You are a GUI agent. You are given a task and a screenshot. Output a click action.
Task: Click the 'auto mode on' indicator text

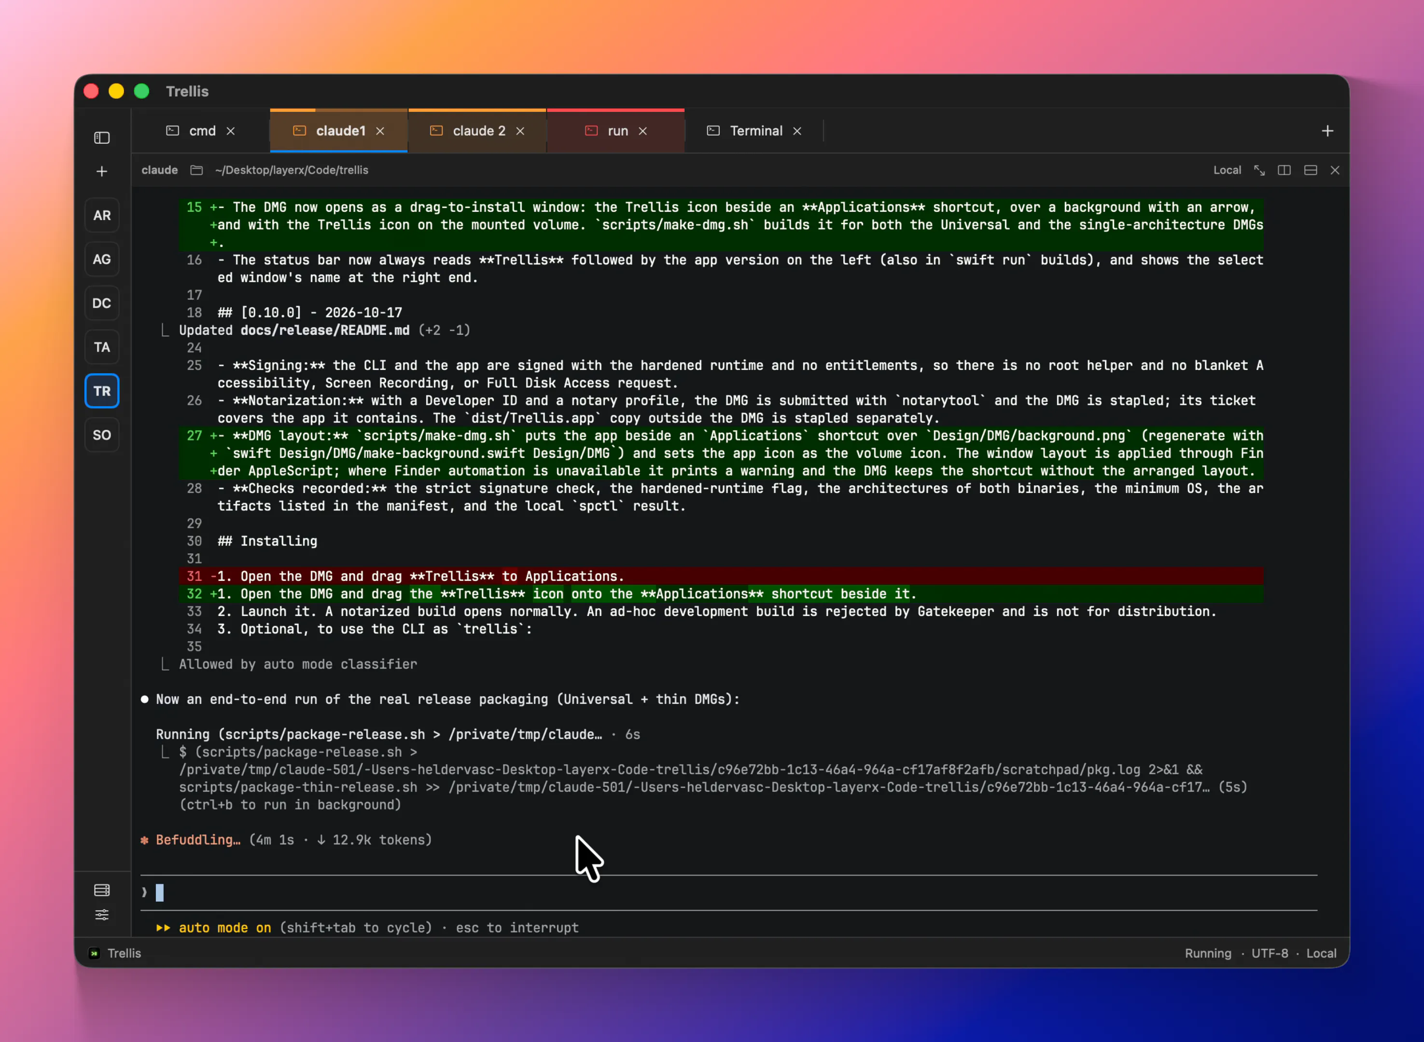(225, 928)
